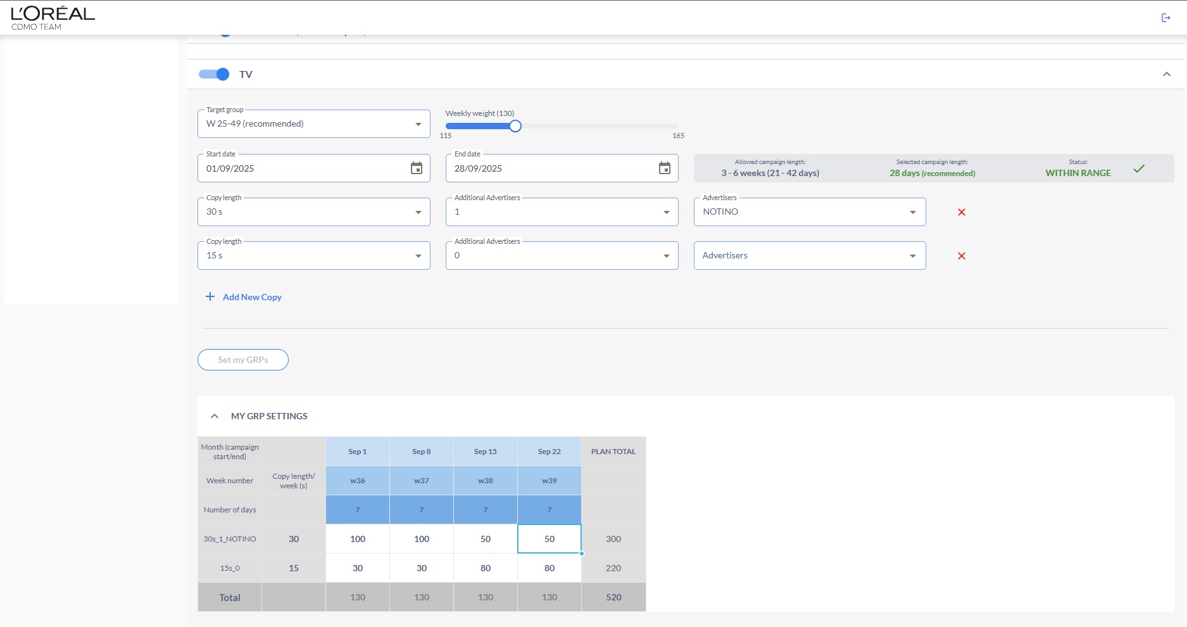The height and width of the screenshot is (627, 1187).
Task: Open the Target group dropdown
Action: point(313,124)
